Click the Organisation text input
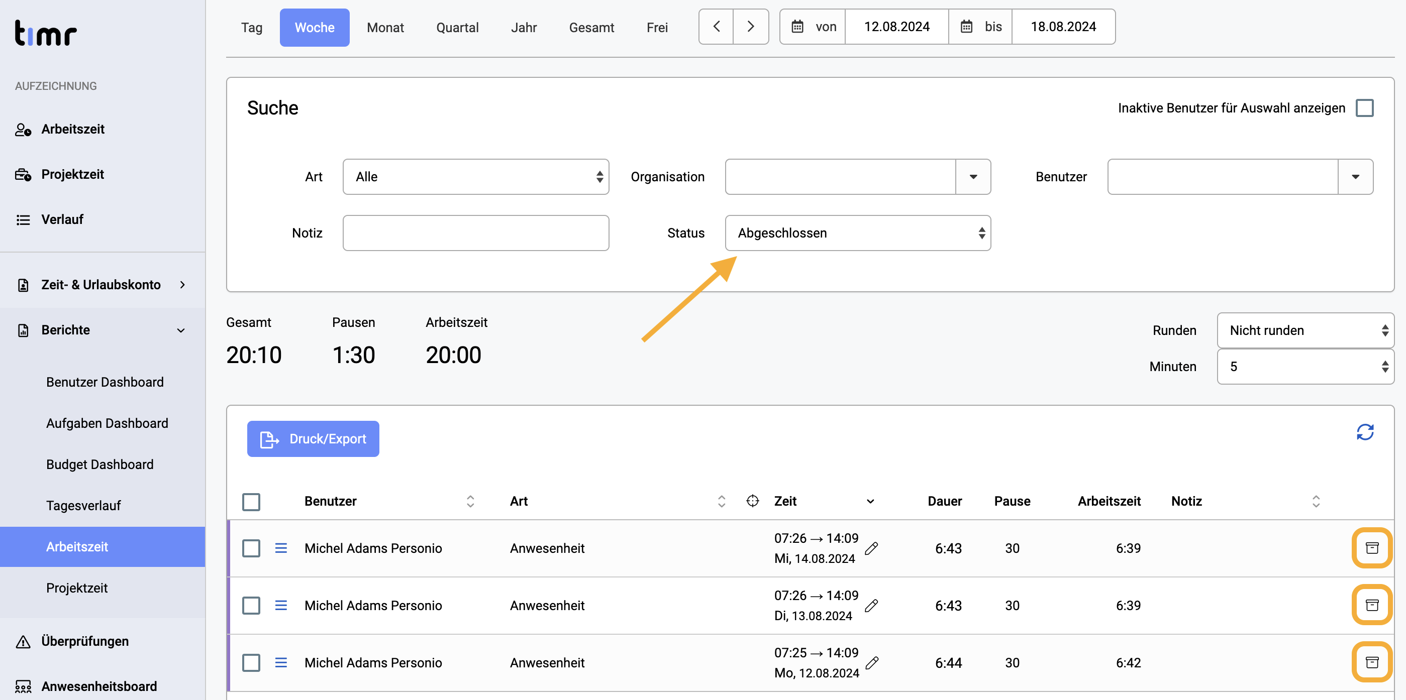Image resolution: width=1406 pixels, height=700 pixels. (840, 177)
